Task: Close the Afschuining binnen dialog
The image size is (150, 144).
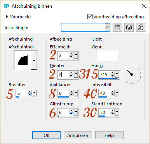Action: [x=144, y=6]
